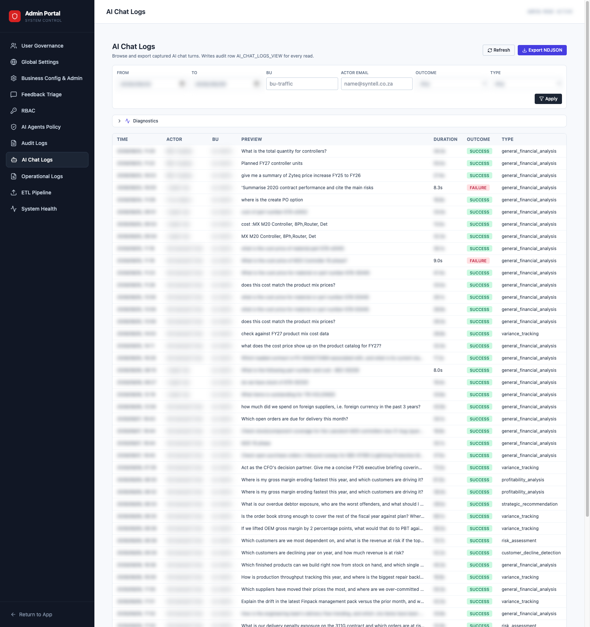This screenshot has height=627, width=590.
Task: Click the Audit Logs document icon
Action: [14, 143]
